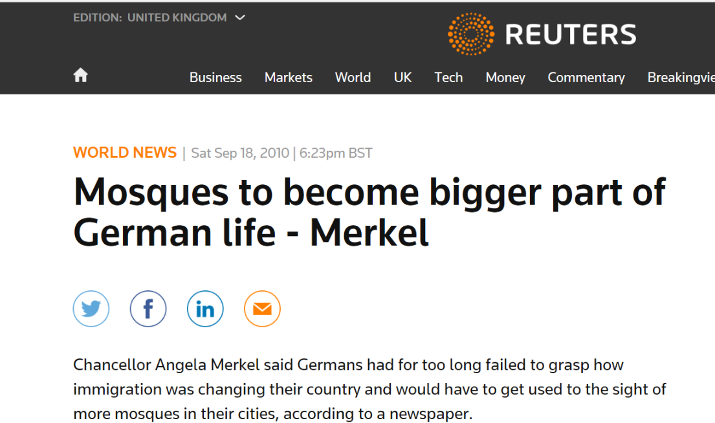The image size is (715, 423).
Task: Share article using Facebook icon
Action: click(148, 309)
